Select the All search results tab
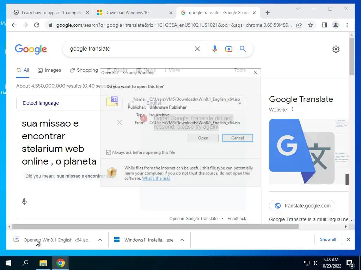The height and width of the screenshot is (270, 361). coord(23,70)
